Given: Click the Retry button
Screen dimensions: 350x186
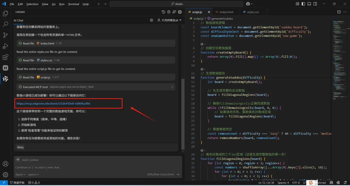Looking at the screenshot, I should (20, 147).
